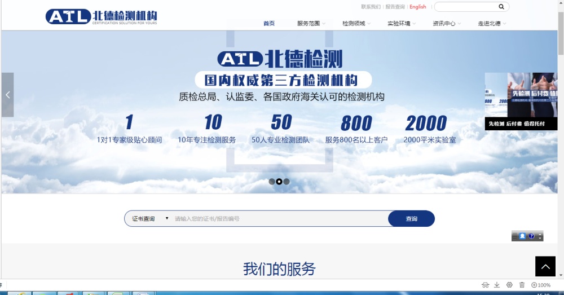Select the active second carousel dot
This screenshot has width=564, height=295.
[279, 182]
